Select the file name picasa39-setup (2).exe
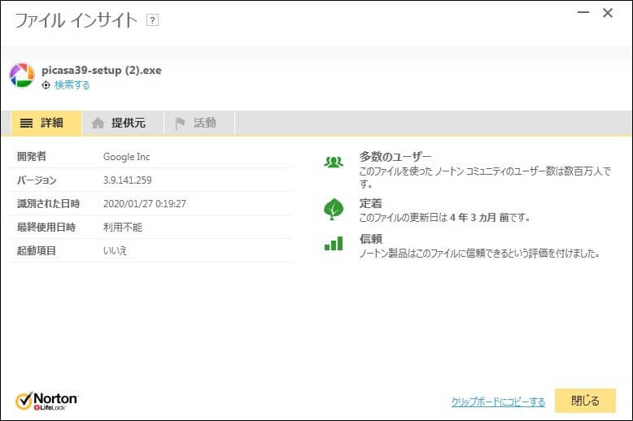 [102, 70]
